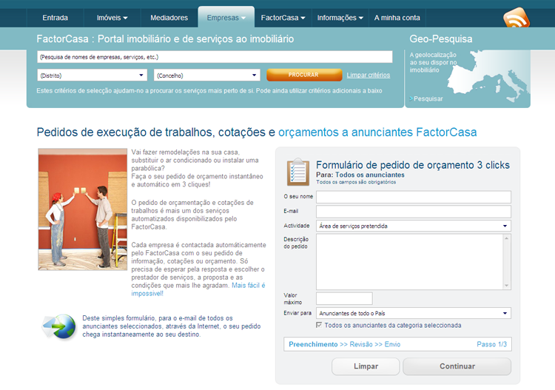Toggle 'Todos os anunciantes da categoria' checkbox
Viewport: 555px width, 390px height.
pyautogui.click(x=319, y=325)
